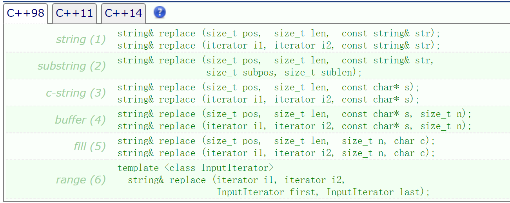Click the 'template <class InputIterator>' line
The height and width of the screenshot is (203, 510).
click(x=195, y=168)
